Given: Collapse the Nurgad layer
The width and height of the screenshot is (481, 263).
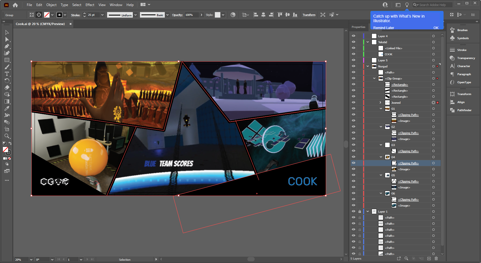Looking at the screenshot, I should tap(368, 66).
